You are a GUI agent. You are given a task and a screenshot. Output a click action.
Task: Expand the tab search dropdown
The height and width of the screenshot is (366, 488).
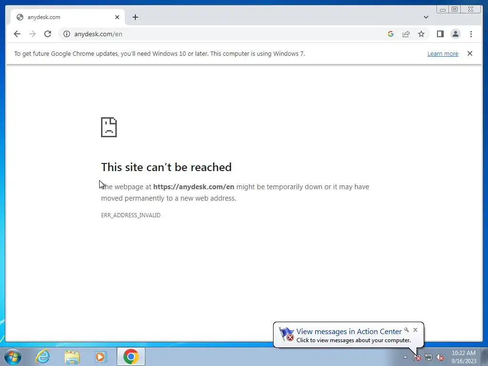426,17
